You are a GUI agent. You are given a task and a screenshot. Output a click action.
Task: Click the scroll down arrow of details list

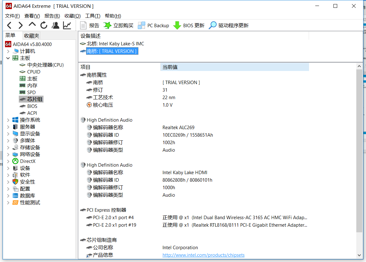click(359, 255)
